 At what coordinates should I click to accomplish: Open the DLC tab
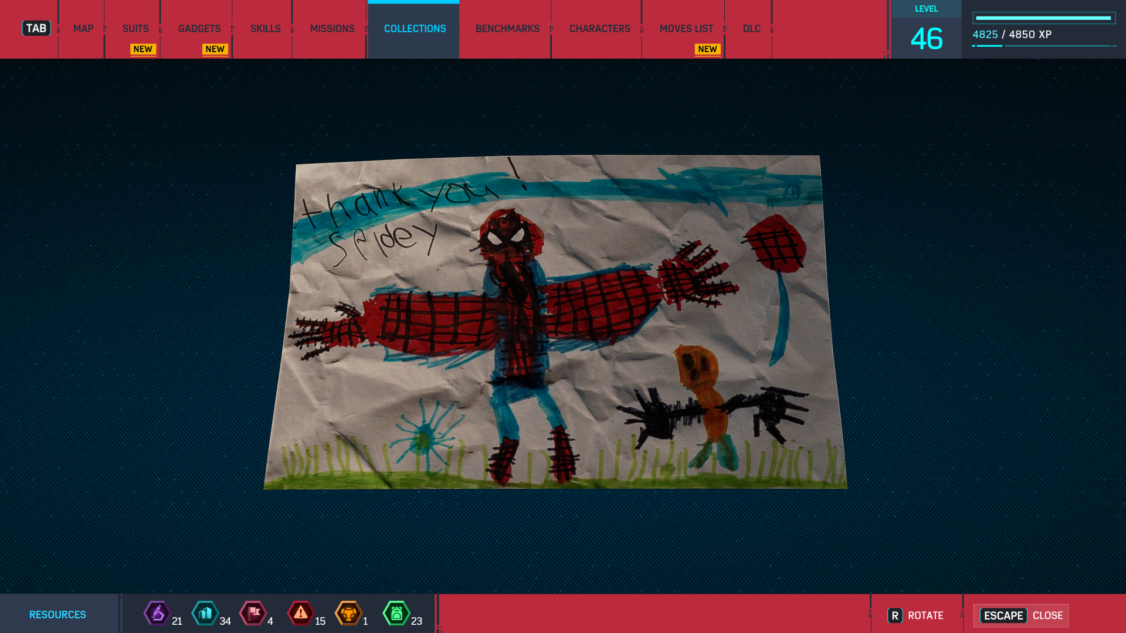(x=751, y=29)
